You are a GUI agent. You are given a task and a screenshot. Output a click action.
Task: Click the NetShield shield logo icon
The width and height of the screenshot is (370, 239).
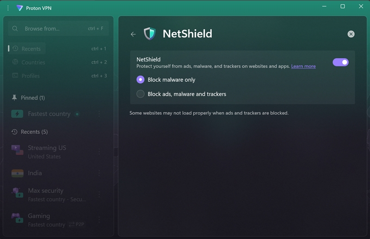pos(149,34)
